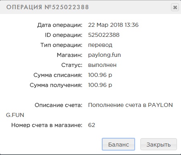Click the dialog title ОПЕРАЦИЯ №525022388
Screen dimensions: 181x155
coord(47,7)
